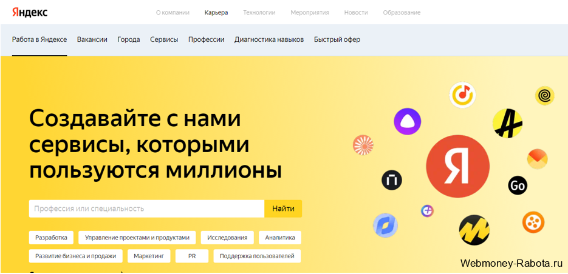Open the black Yandex Go icon

tap(518, 185)
